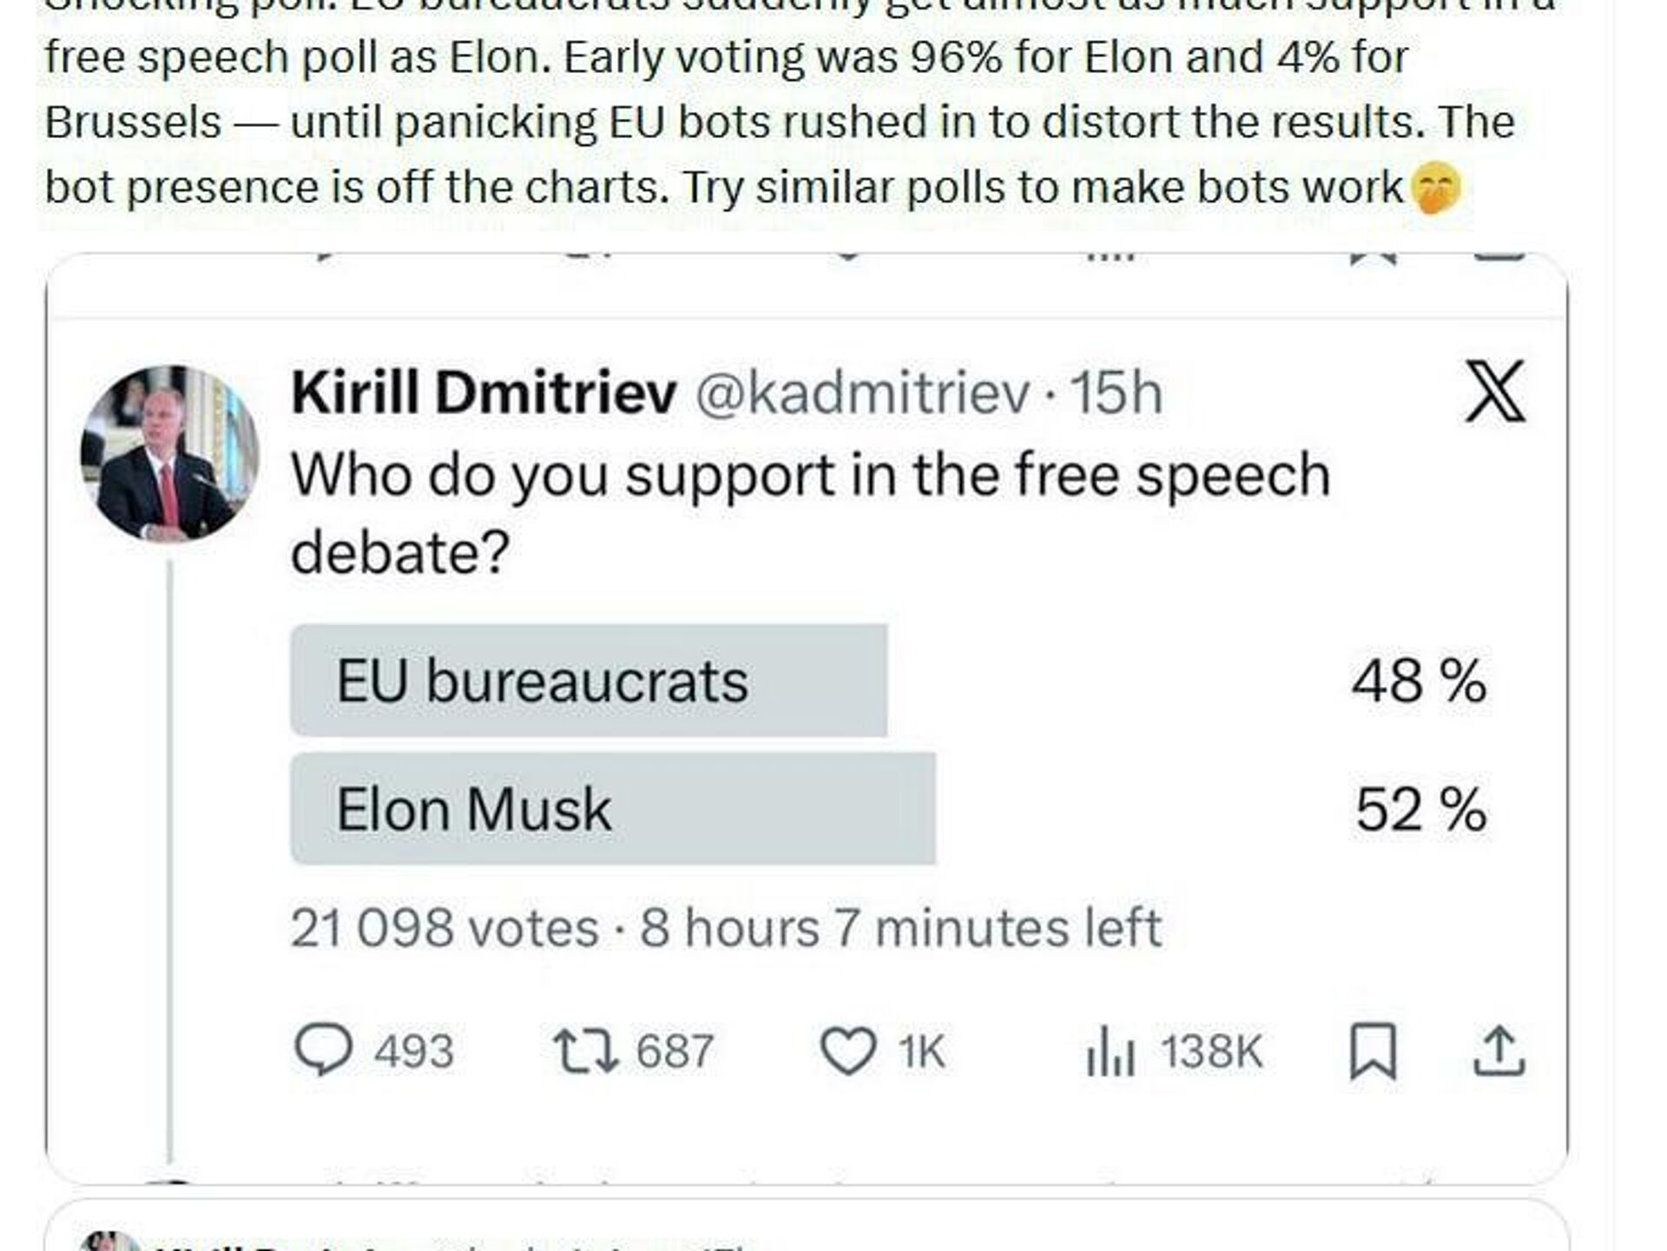
Task: Click the 8 hours 7 minutes left text
Action: 900,928
